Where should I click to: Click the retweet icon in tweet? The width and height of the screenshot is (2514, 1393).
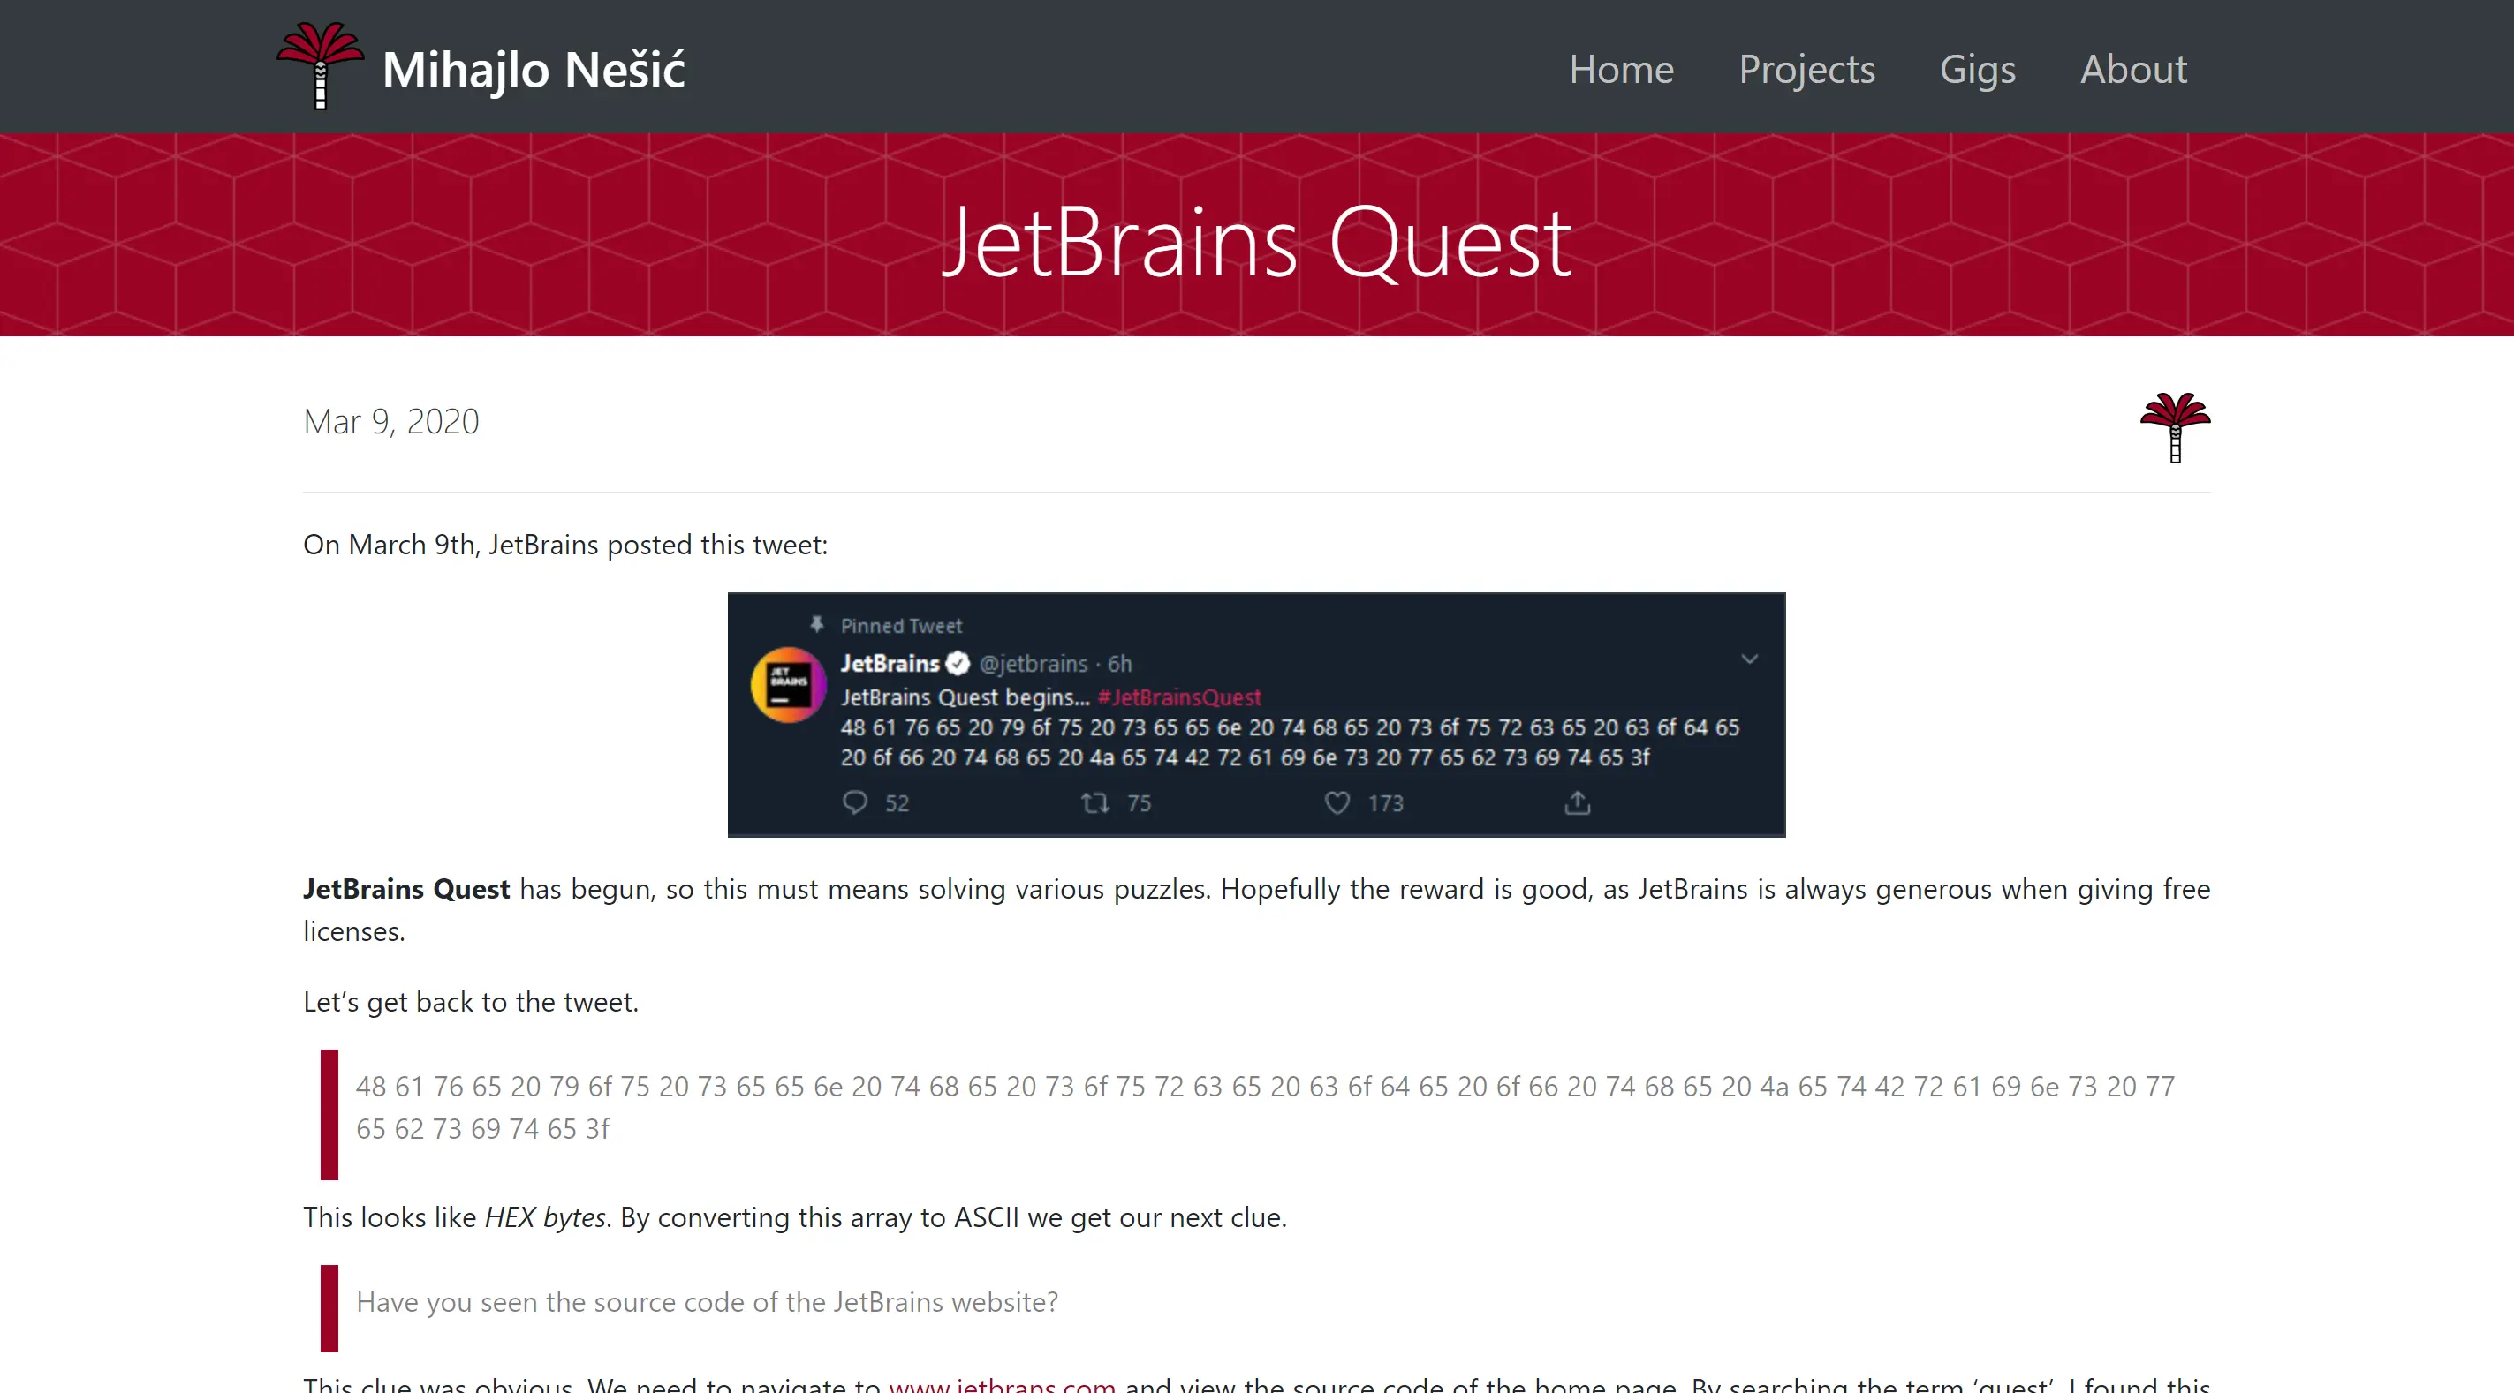(1095, 802)
